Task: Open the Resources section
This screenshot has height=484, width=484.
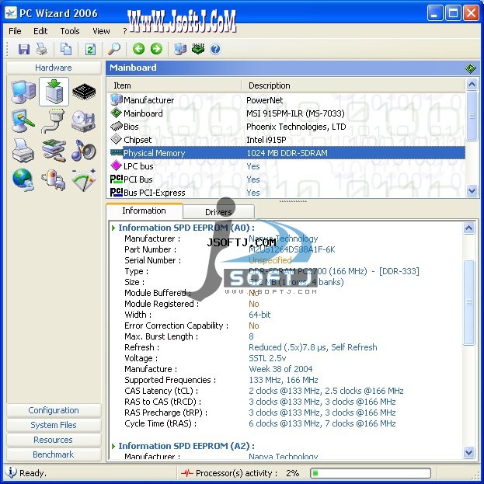Action: [x=54, y=440]
